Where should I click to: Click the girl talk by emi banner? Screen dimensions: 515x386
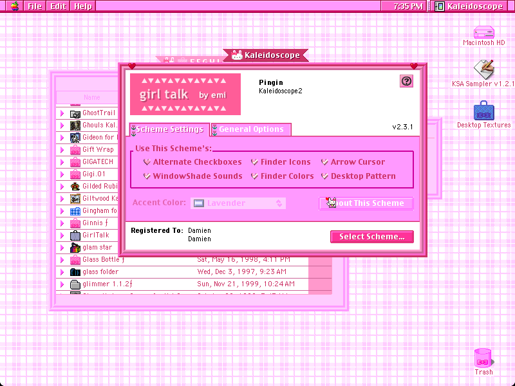[185, 94]
